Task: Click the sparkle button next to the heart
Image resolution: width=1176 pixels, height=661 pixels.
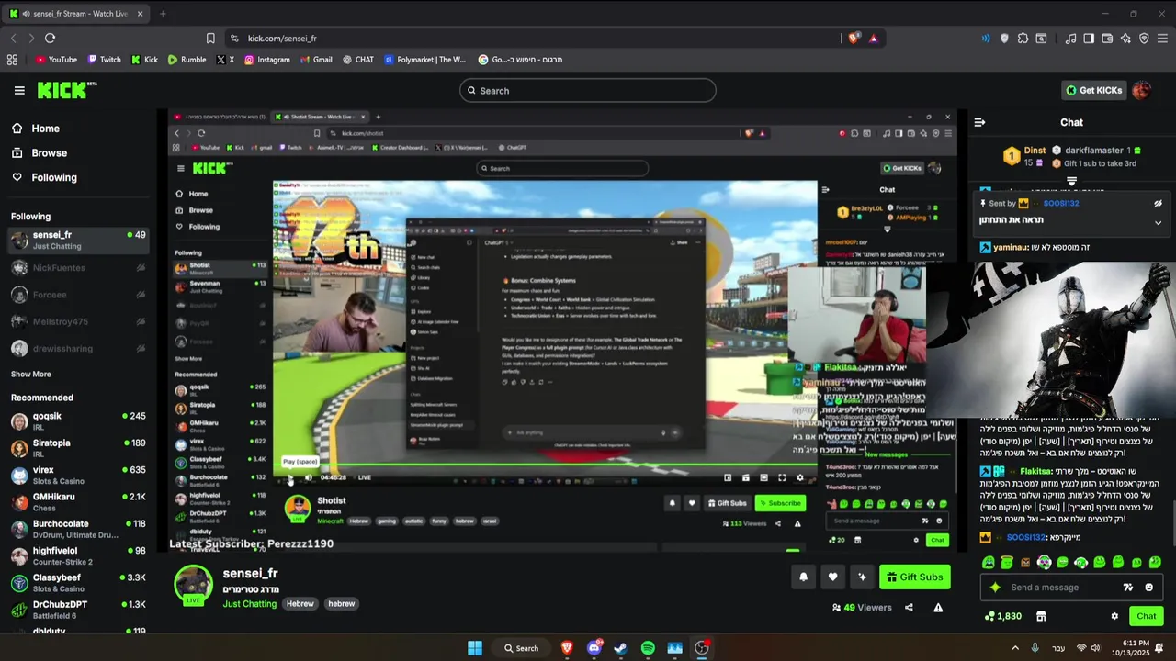Action: coord(862,577)
